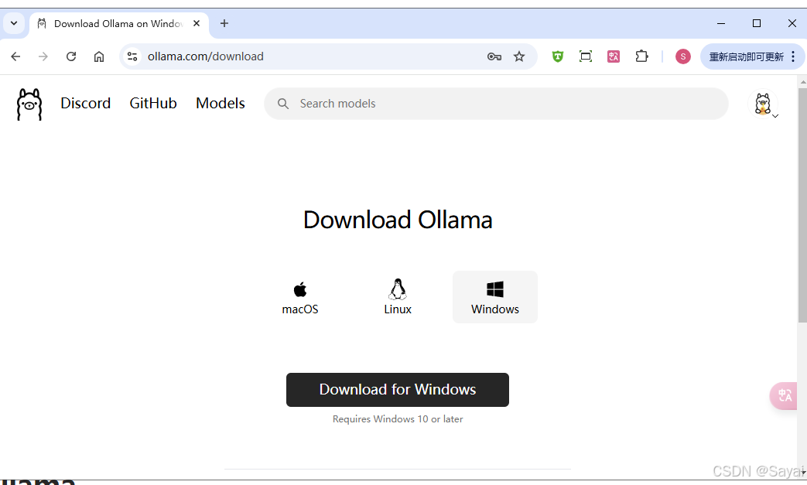Open the tab search dropdown arrow
The width and height of the screenshot is (807, 485).
[14, 23]
